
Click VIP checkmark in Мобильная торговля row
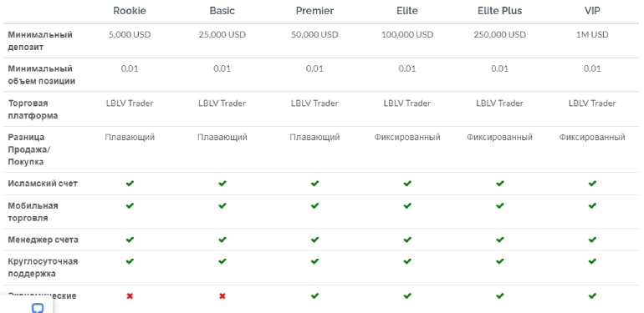592,205
